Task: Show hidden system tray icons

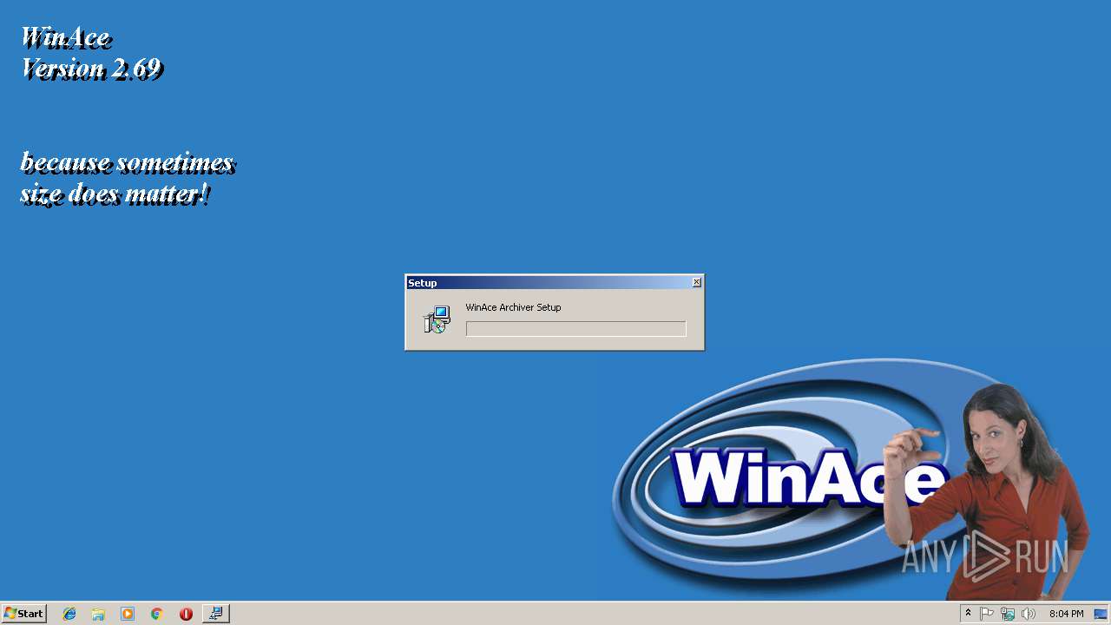Action: pyautogui.click(x=968, y=614)
